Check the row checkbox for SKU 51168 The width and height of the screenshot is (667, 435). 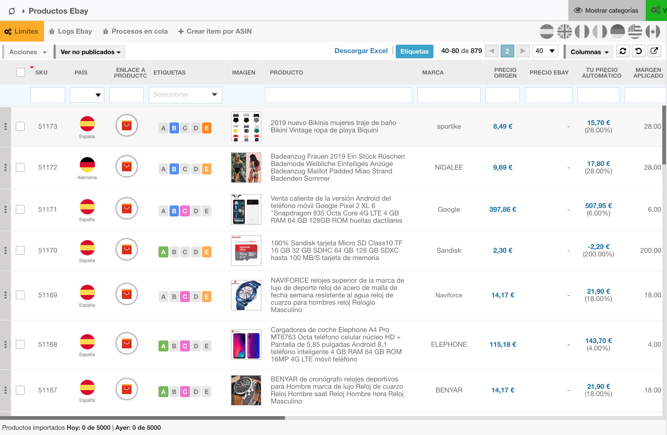[20, 345]
